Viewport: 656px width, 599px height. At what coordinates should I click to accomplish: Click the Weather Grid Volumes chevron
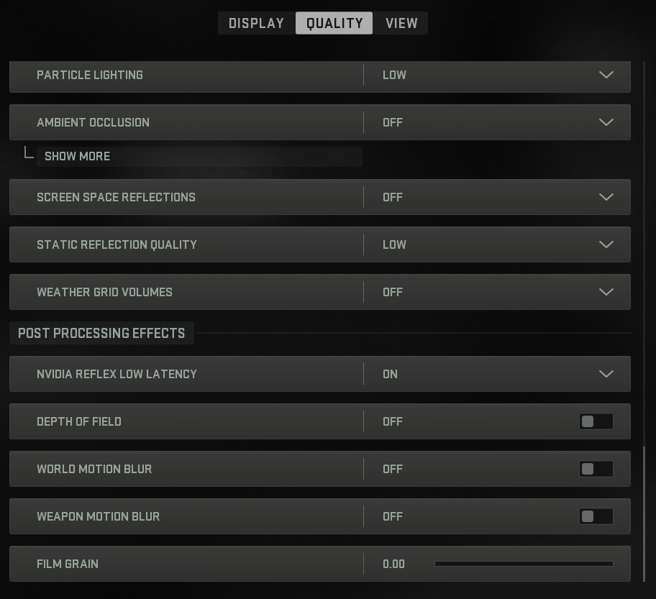606,292
